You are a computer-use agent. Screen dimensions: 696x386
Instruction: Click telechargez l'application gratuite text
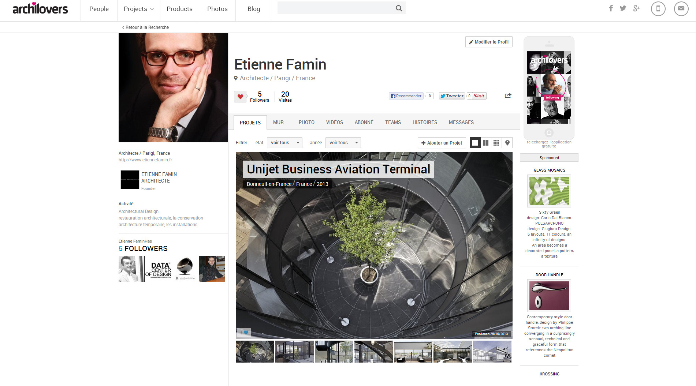pos(549,144)
